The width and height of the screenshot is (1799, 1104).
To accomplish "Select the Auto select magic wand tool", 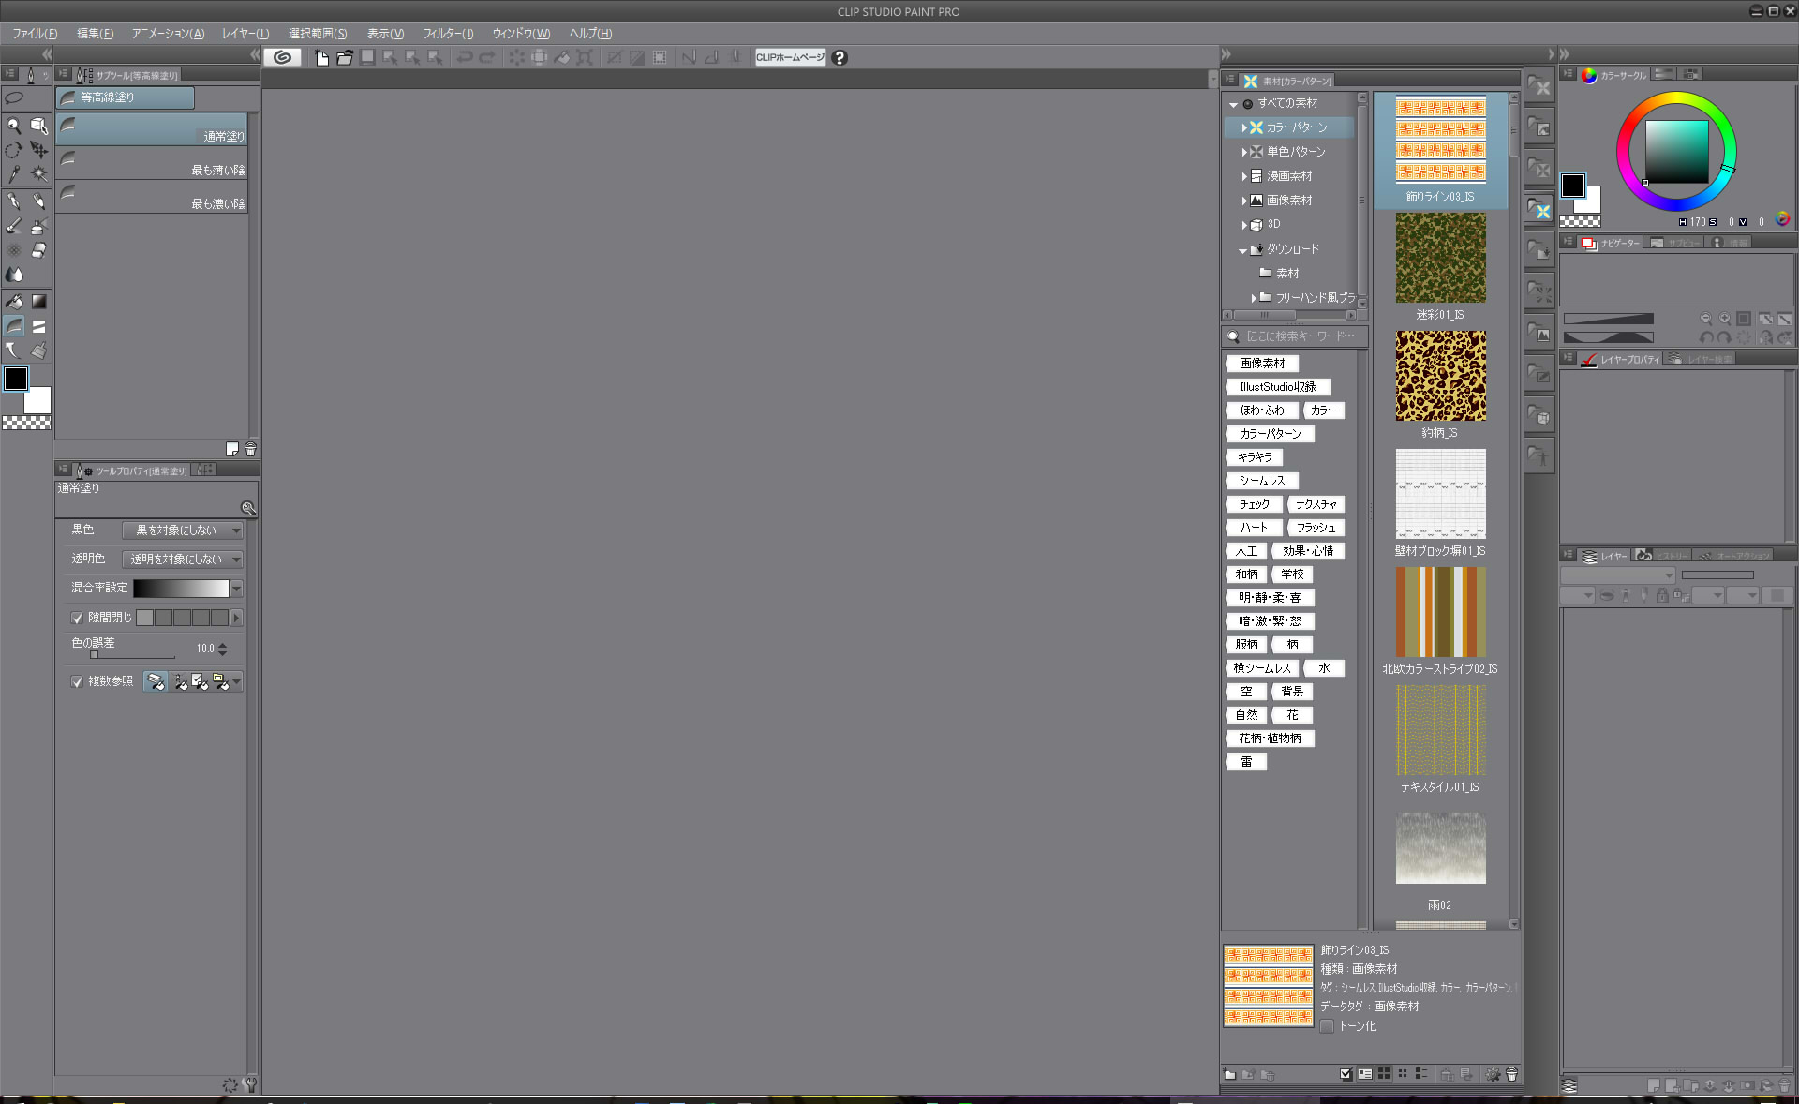I will coord(38,174).
